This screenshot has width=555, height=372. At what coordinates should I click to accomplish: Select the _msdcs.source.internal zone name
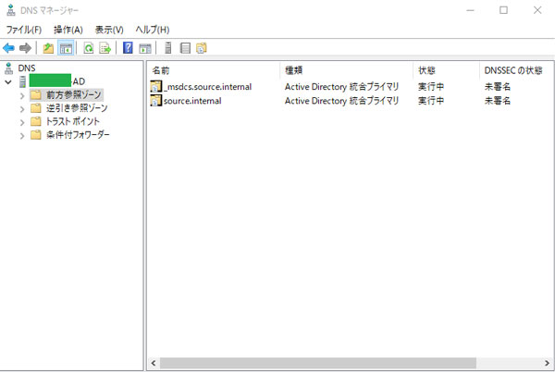click(x=207, y=87)
